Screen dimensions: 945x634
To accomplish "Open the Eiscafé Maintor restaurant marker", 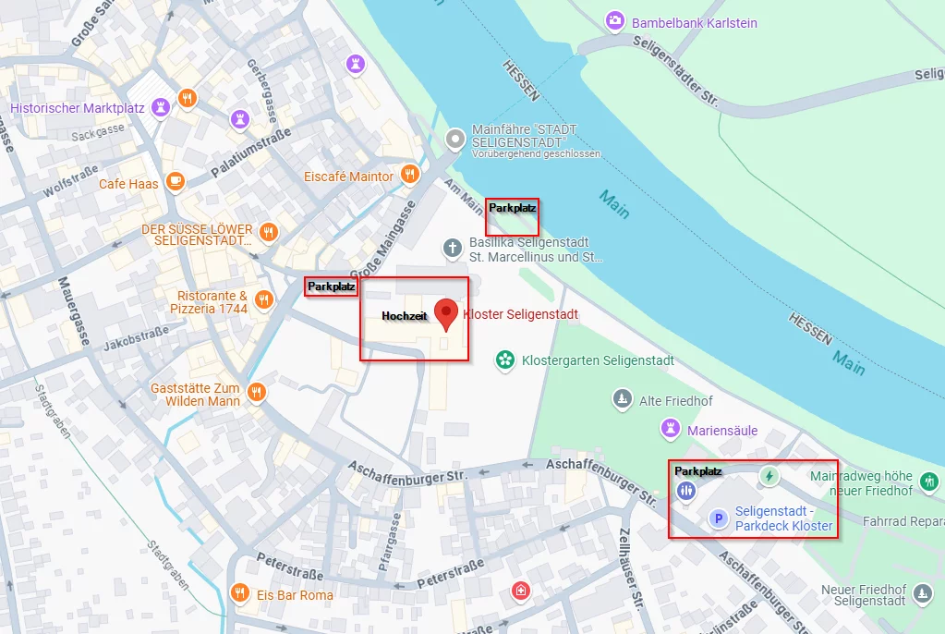I will click(x=410, y=175).
